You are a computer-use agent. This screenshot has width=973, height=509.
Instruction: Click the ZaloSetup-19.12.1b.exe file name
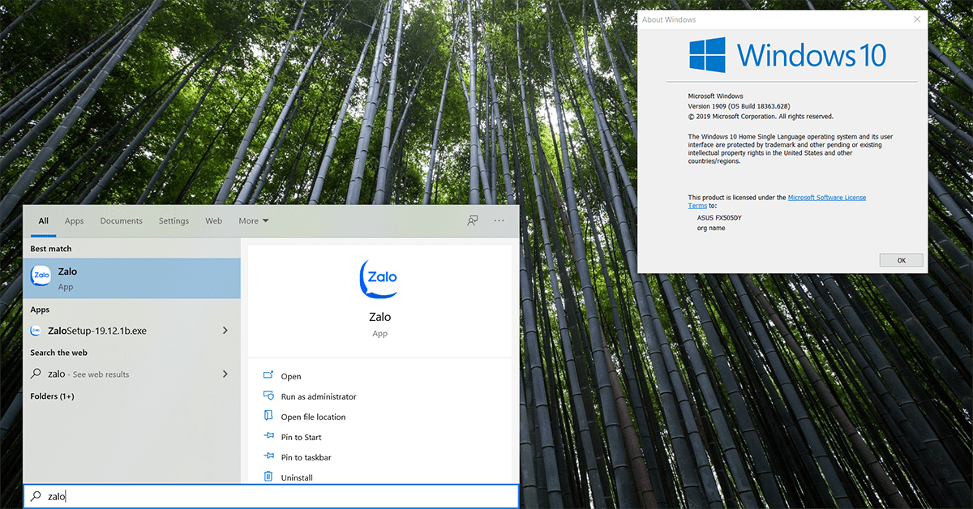click(x=97, y=331)
